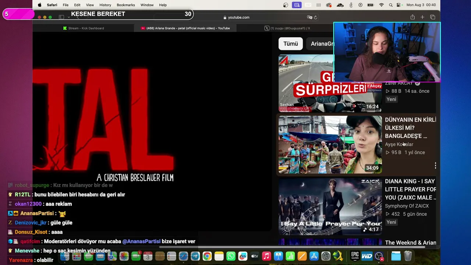
Task: Click the video player showing petal film
Action: coord(152,132)
